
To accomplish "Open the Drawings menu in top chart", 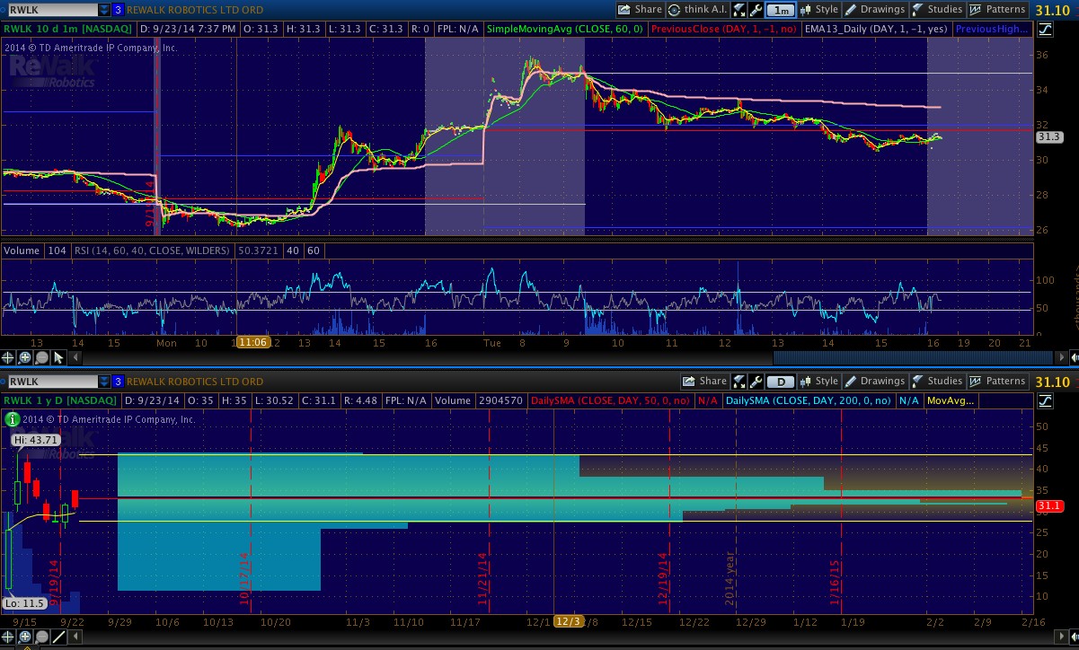I will click(x=875, y=10).
